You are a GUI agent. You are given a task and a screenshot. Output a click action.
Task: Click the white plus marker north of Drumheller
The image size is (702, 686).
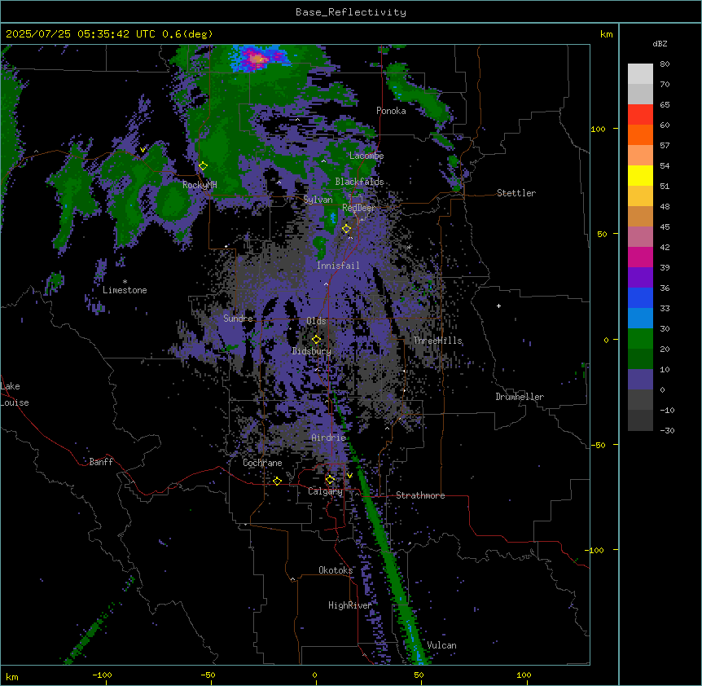pyautogui.click(x=498, y=306)
